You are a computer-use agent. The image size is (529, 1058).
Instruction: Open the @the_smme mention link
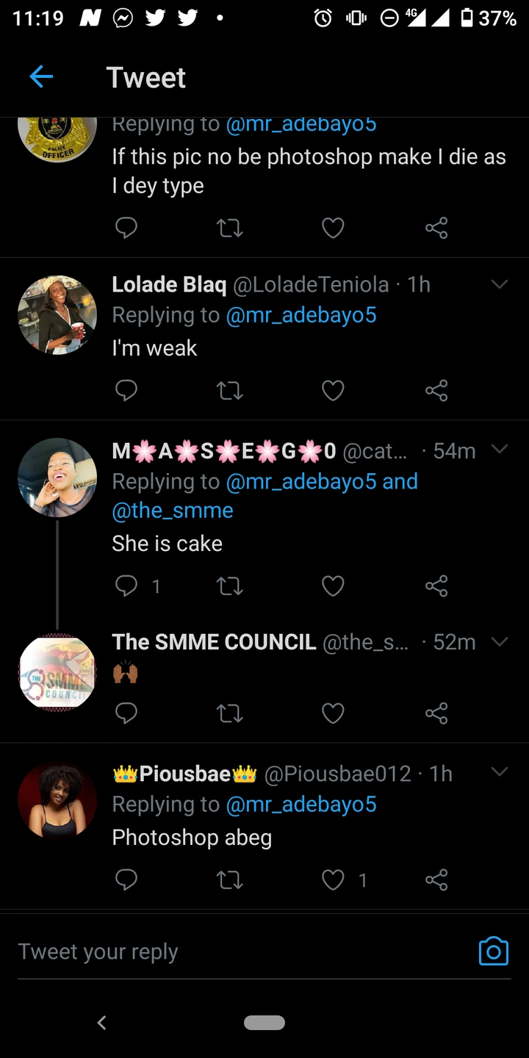click(x=173, y=511)
